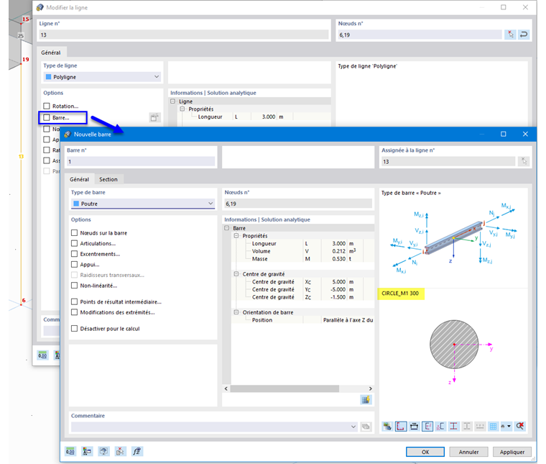Enable the Excentrements checkbox
This screenshot has height=464, width=546.
click(x=74, y=254)
